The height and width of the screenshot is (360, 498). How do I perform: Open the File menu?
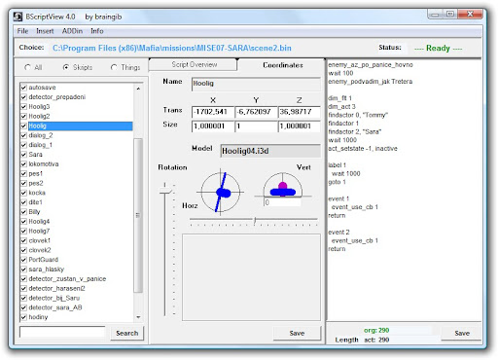22,31
